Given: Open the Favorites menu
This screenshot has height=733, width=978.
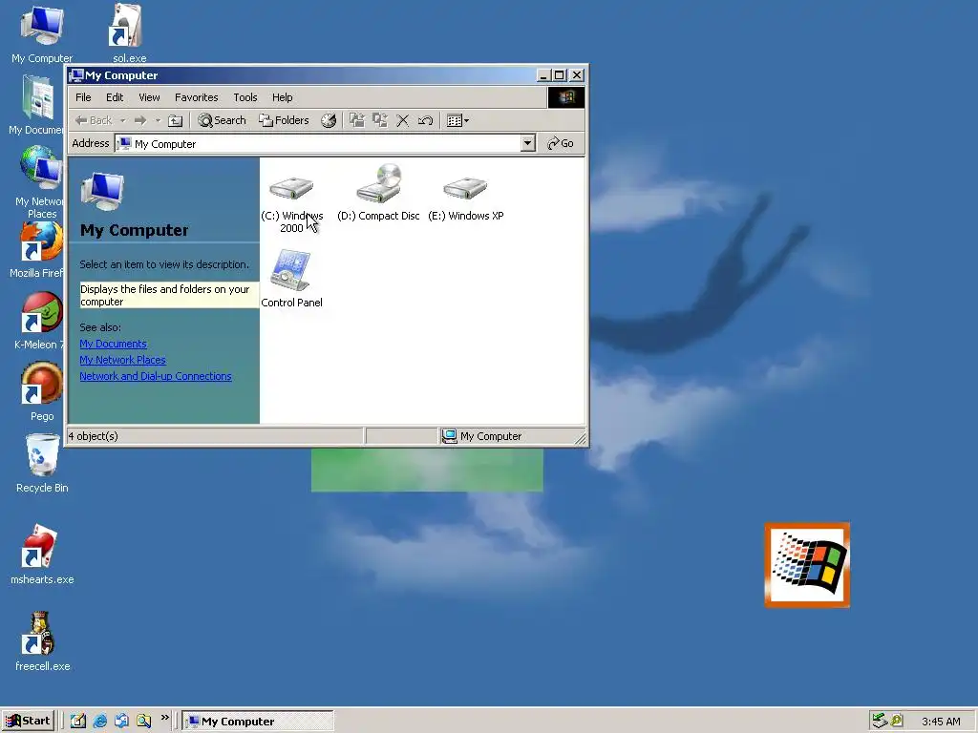Looking at the screenshot, I should (197, 97).
